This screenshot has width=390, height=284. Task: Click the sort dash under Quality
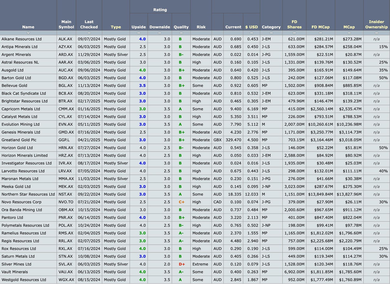[181, 33]
